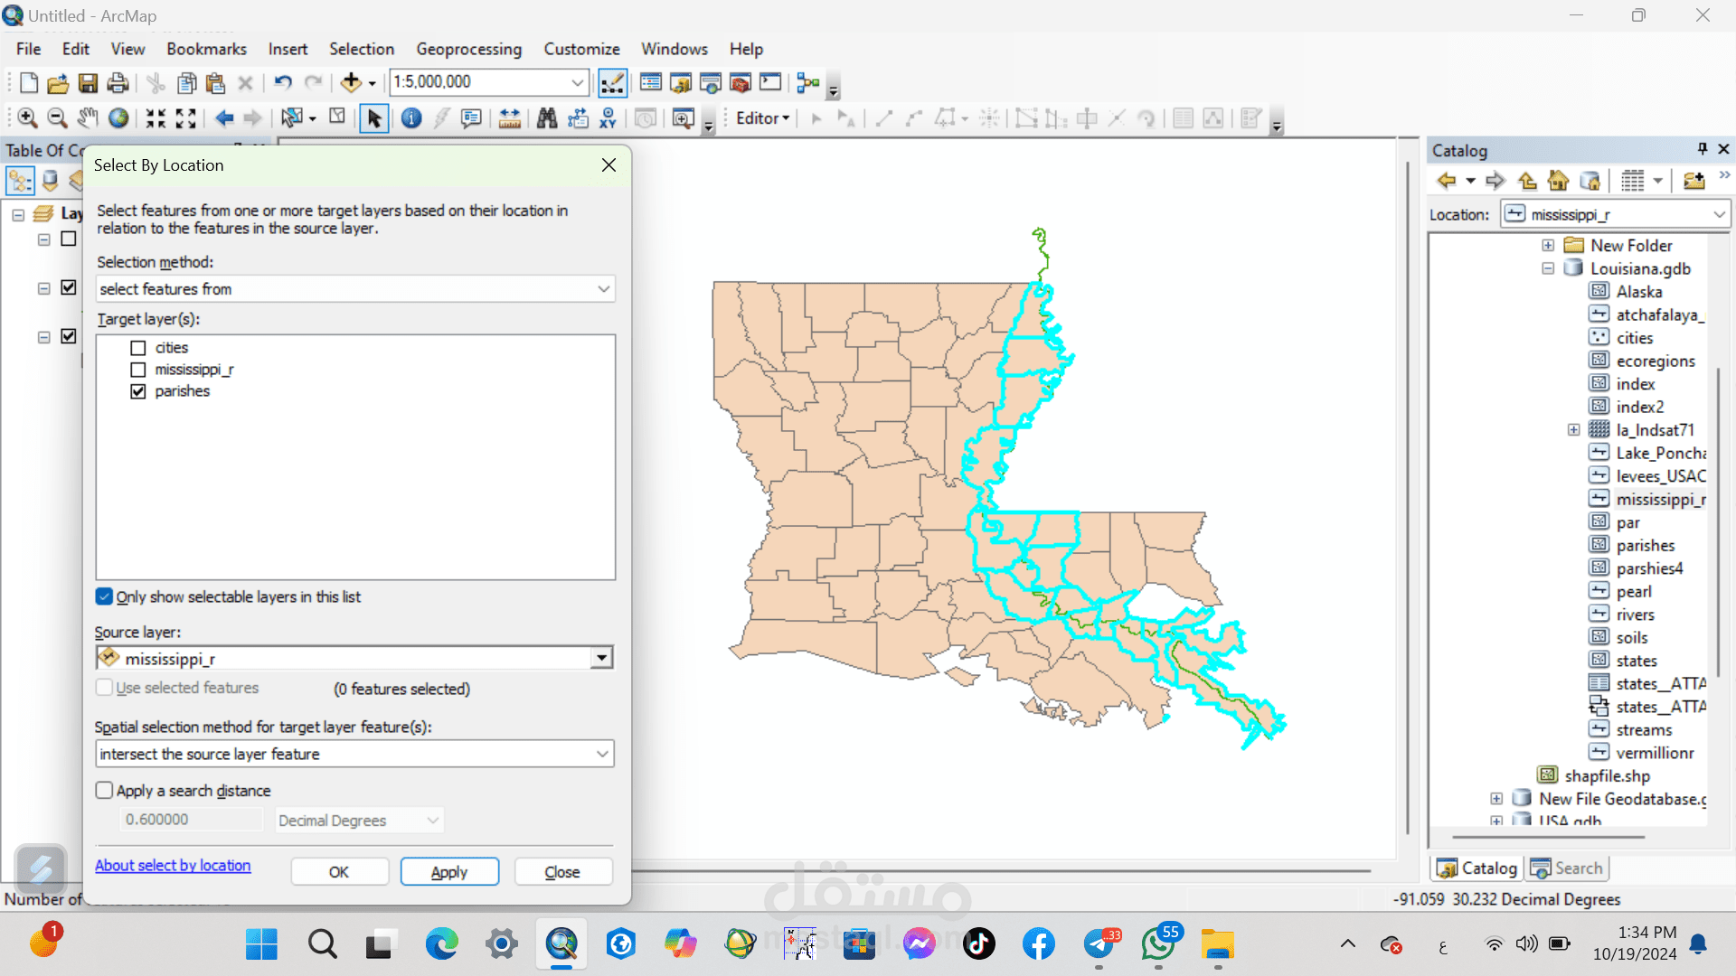Select the soils item in Catalog
This screenshot has height=976, width=1736.
click(x=1631, y=637)
